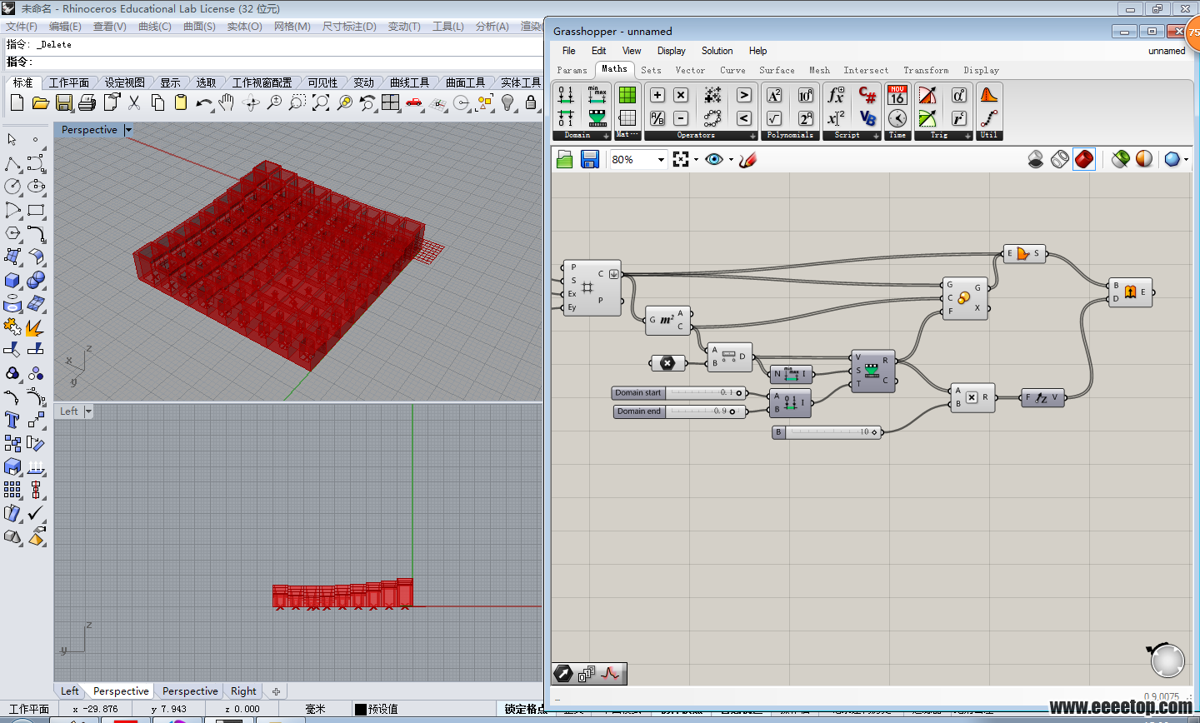Switch to the Vector tab in Grasshopper
The image size is (1200, 723).
click(x=690, y=70)
